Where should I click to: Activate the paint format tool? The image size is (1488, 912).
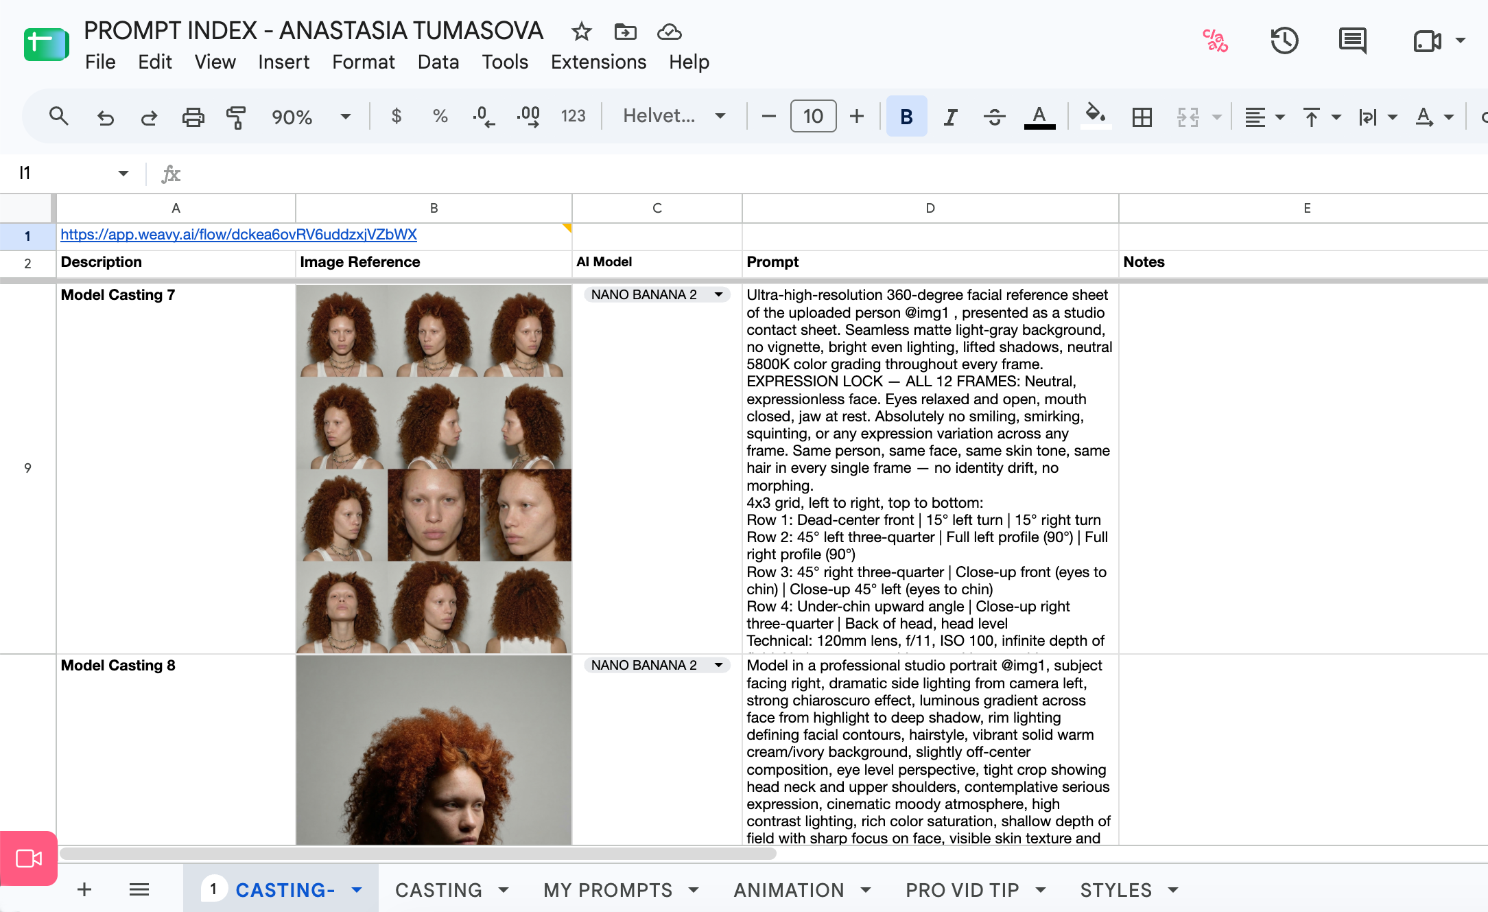point(236,117)
